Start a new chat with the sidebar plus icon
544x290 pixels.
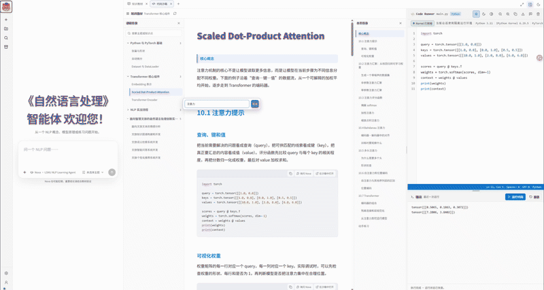point(6,20)
